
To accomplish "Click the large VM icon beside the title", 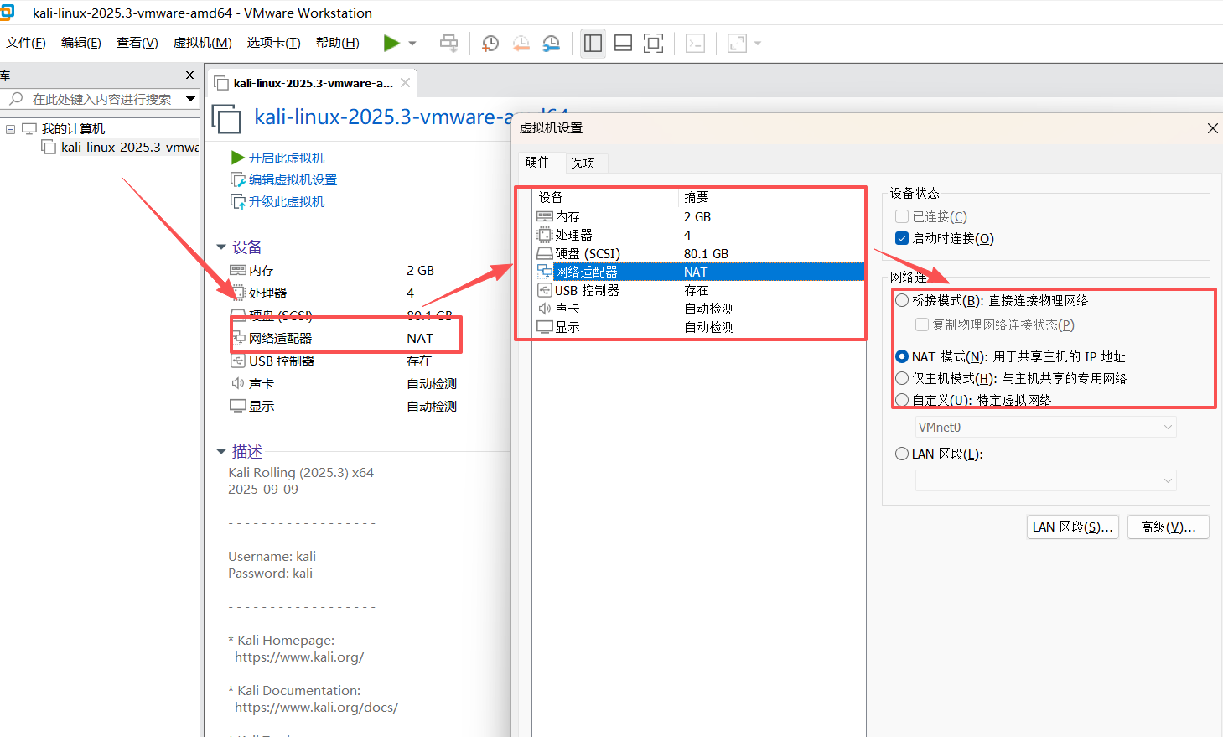I will coord(226,118).
